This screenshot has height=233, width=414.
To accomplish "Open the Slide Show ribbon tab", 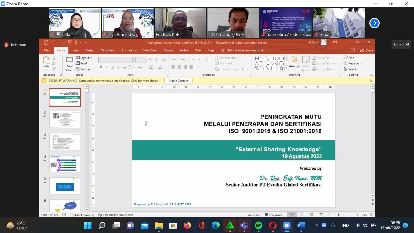I will click(x=150, y=50).
